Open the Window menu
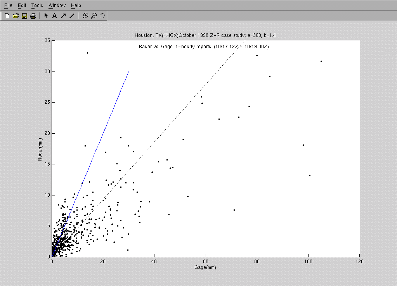397x286 pixels. [x=57, y=5]
